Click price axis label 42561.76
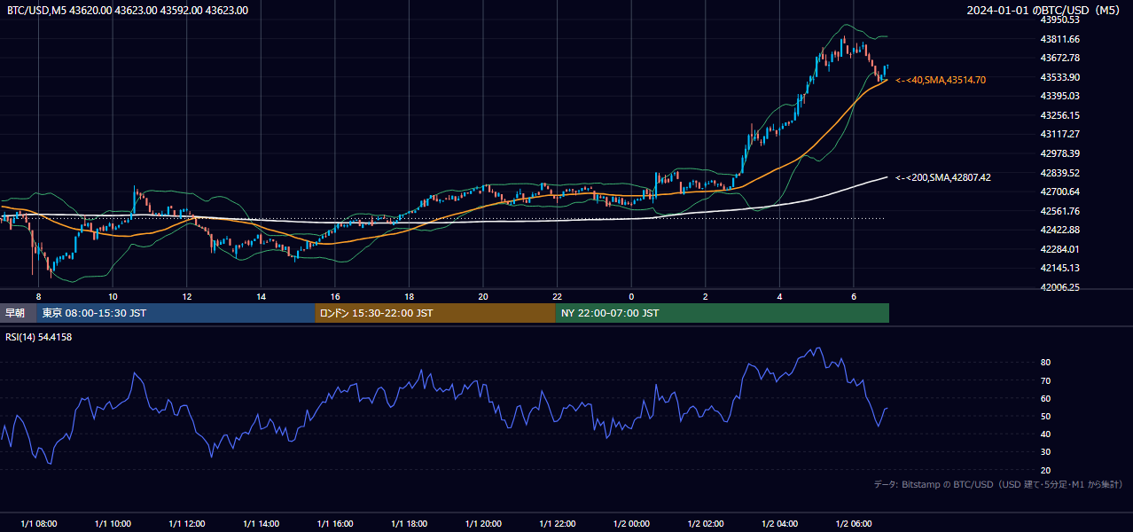Viewport: 1133px width, 532px height. point(1059,211)
